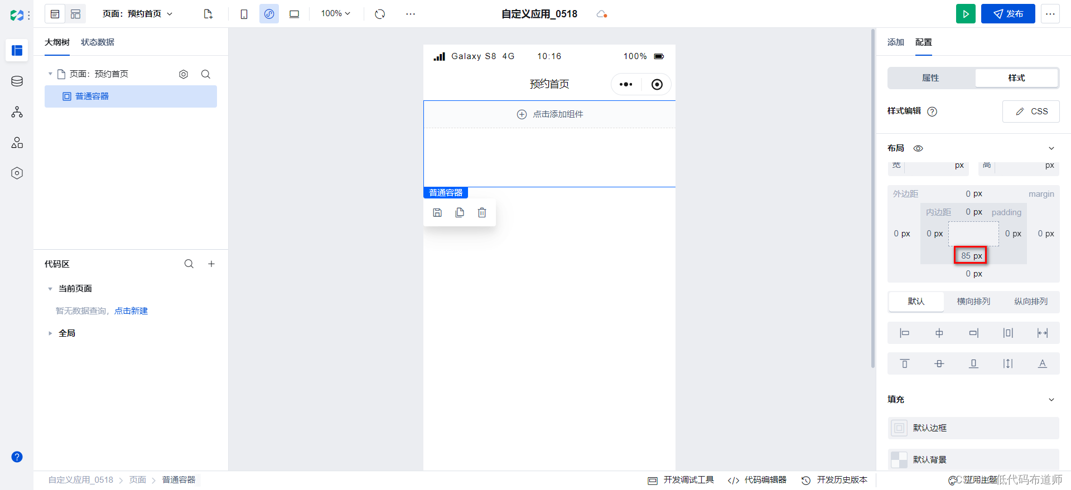Open the users and shapes sidebar icon
Image resolution: width=1071 pixels, height=490 pixels.
[17, 143]
